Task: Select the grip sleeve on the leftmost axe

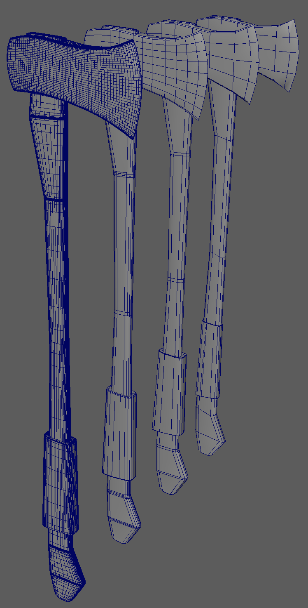Action: coord(60,483)
